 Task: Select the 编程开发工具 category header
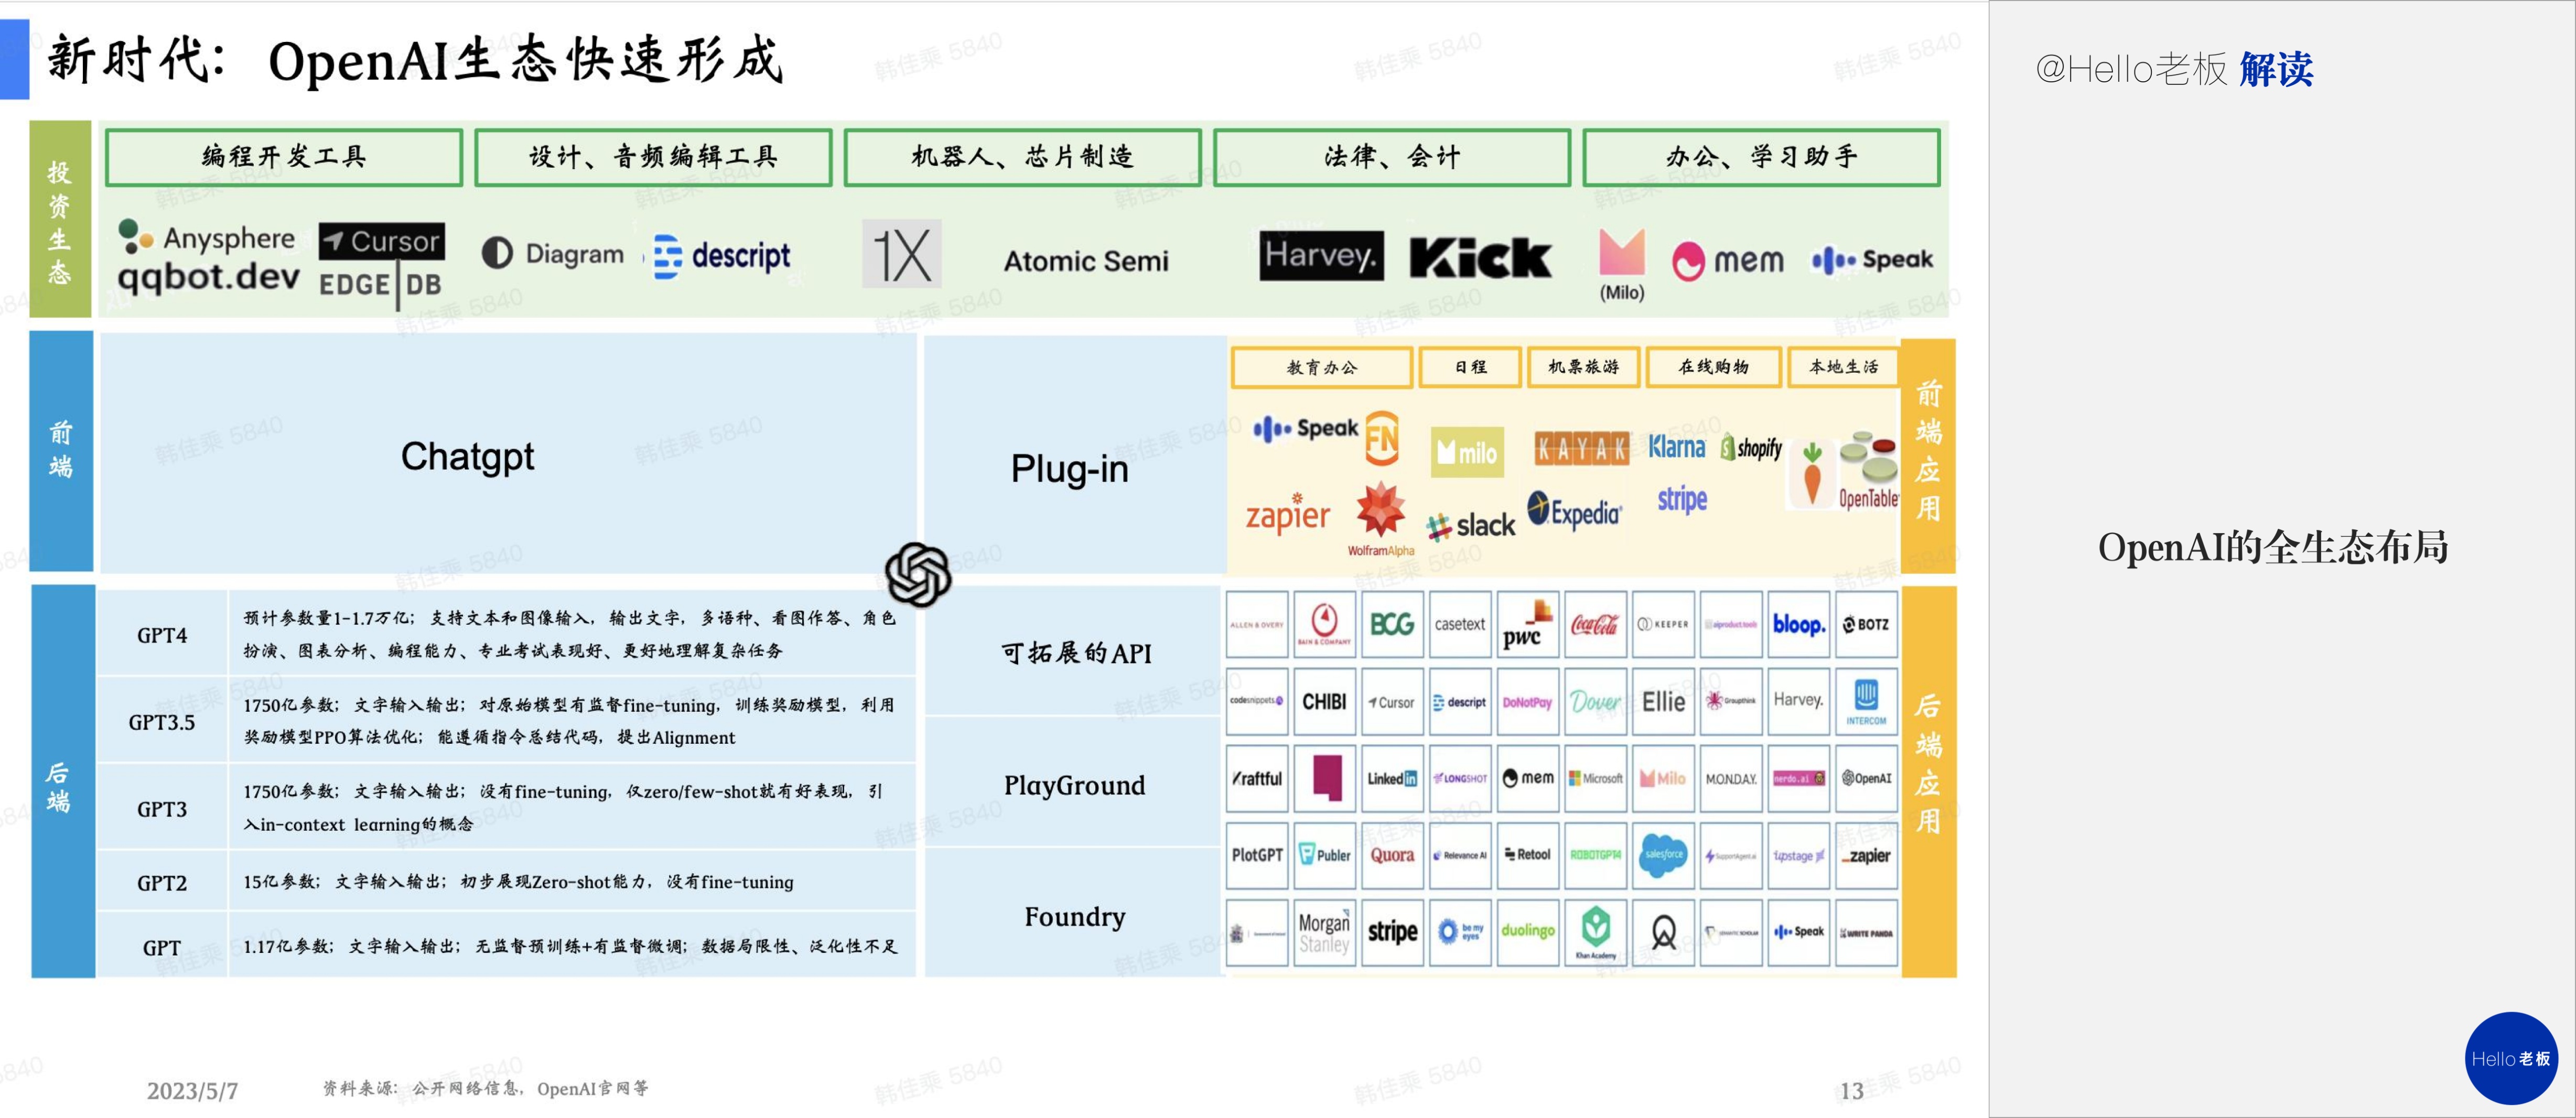coord(284,157)
